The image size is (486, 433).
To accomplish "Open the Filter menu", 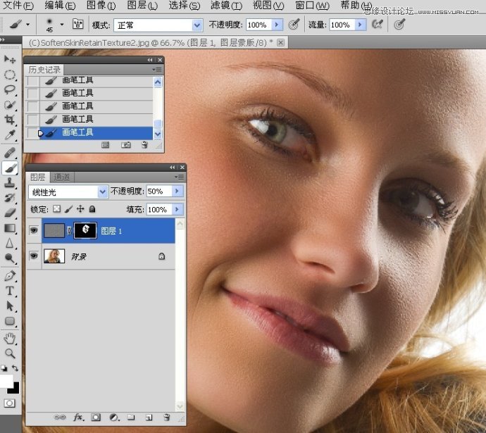I will click(225, 6).
